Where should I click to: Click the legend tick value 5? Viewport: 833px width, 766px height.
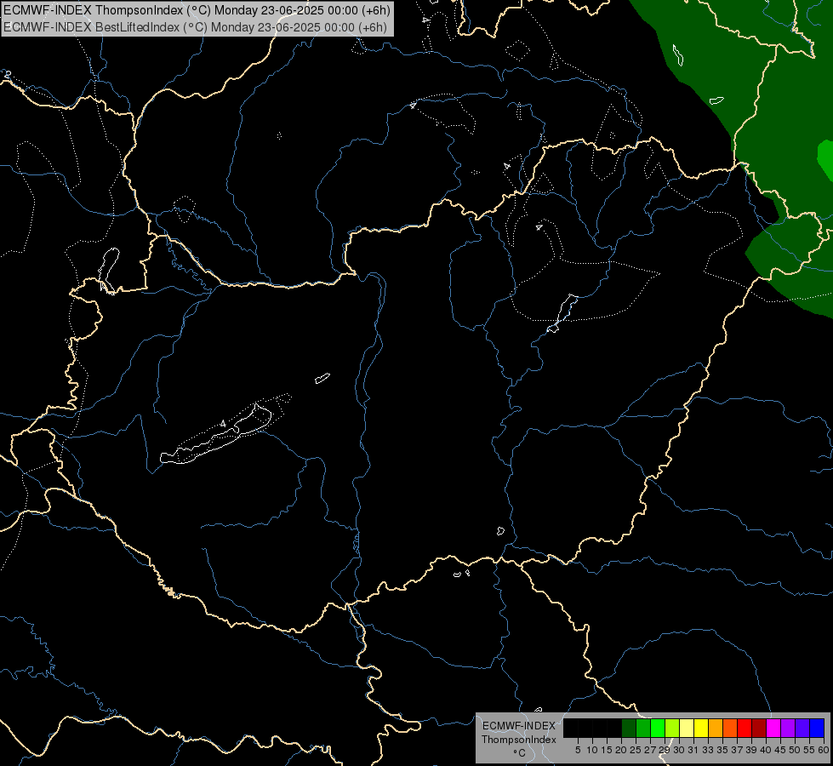(578, 750)
